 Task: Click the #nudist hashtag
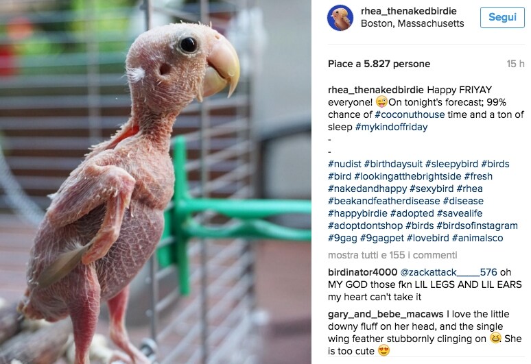pos(344,164)
